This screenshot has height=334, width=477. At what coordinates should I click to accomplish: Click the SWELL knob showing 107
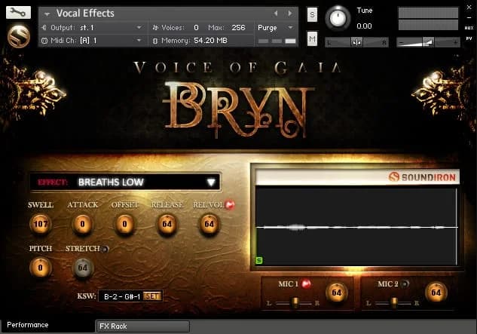[x=41, y=224]
